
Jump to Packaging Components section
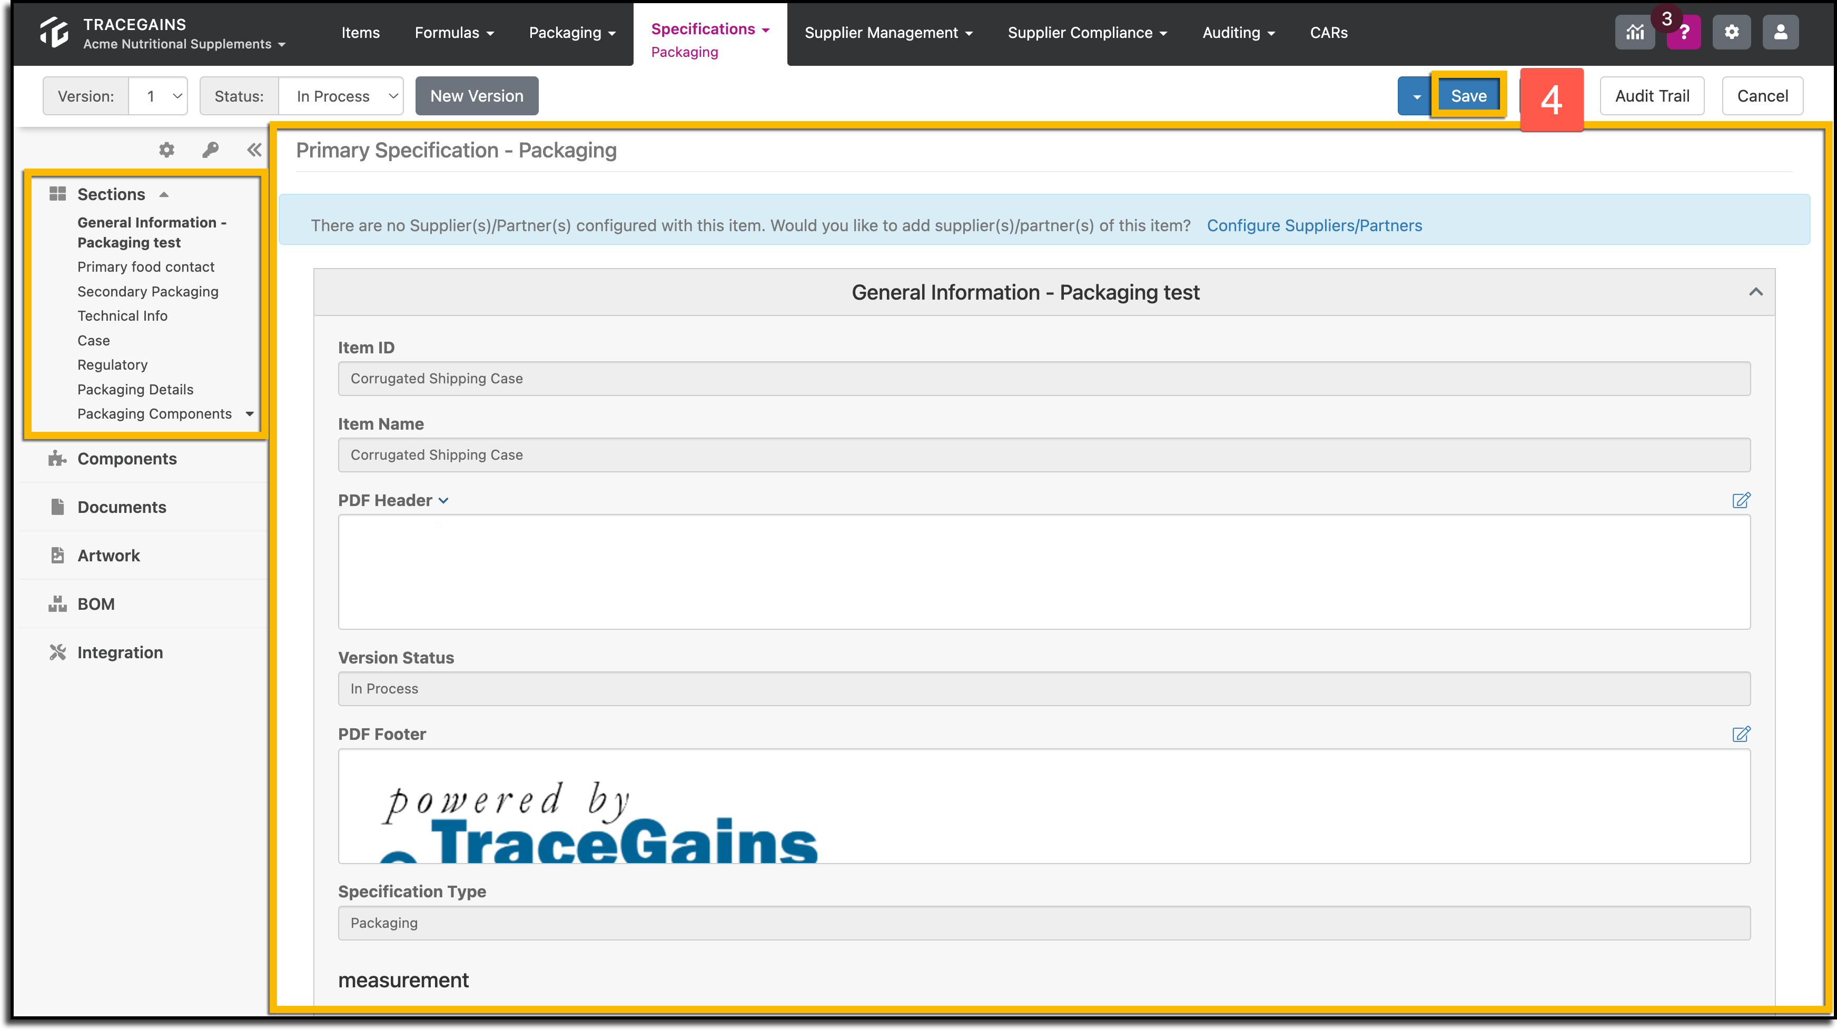pyautogui.click(x=155, y=414)
